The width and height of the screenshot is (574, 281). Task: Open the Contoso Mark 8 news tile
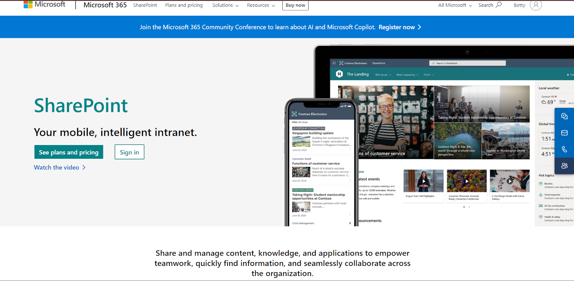pos(458,141)
